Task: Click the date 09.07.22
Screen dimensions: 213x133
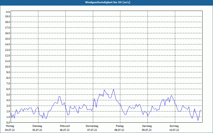Action: tap(147, 130)
